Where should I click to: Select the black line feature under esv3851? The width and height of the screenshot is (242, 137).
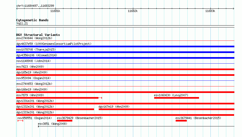(x=136, y=126)
